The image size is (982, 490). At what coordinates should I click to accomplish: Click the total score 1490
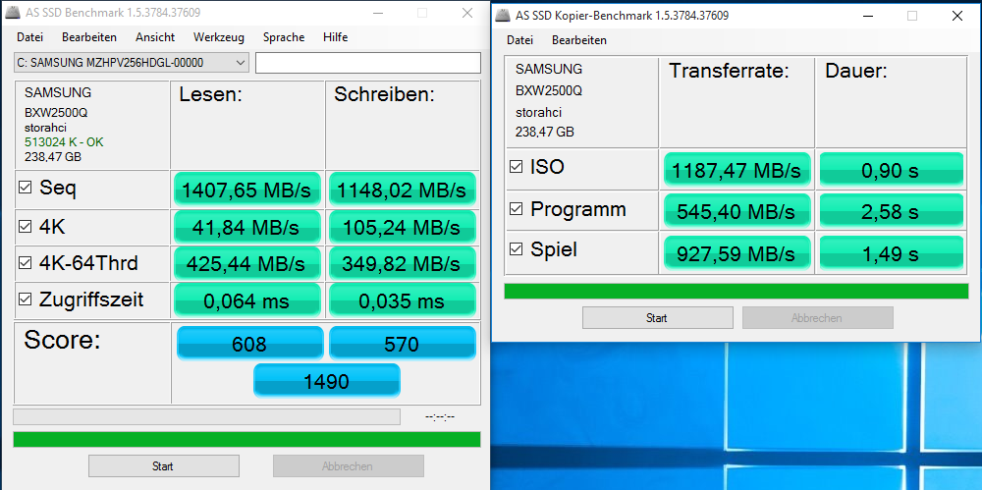pos(326,380)
